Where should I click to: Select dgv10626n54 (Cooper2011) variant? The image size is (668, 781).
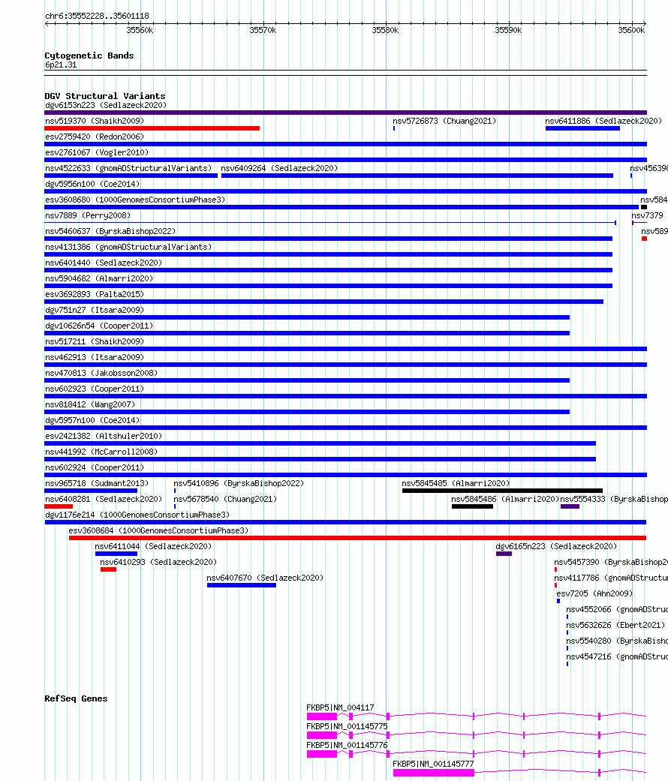(x=99, y=326)
